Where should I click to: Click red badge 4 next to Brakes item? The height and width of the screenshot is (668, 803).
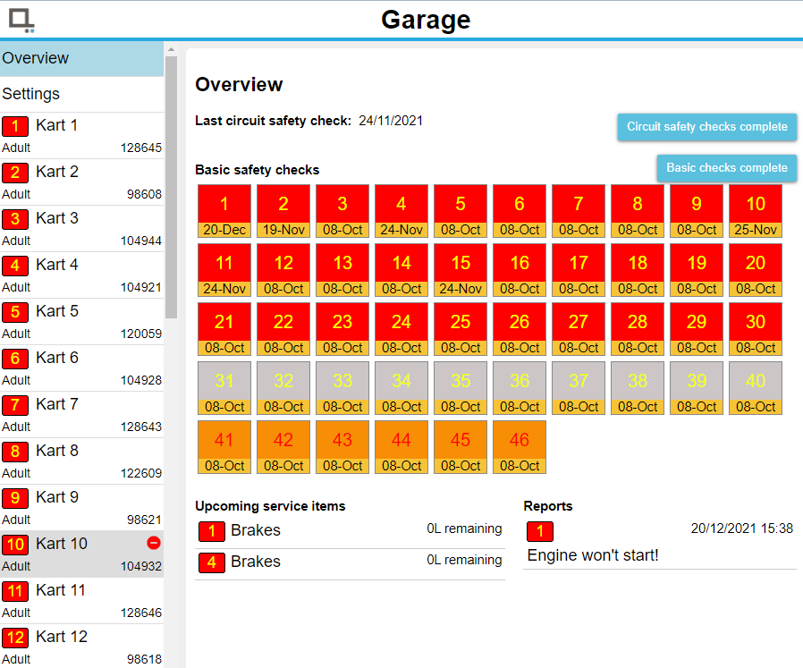(x=212, y=562)
